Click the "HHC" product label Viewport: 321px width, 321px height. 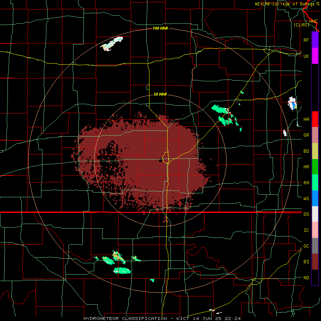click(313, 21)
